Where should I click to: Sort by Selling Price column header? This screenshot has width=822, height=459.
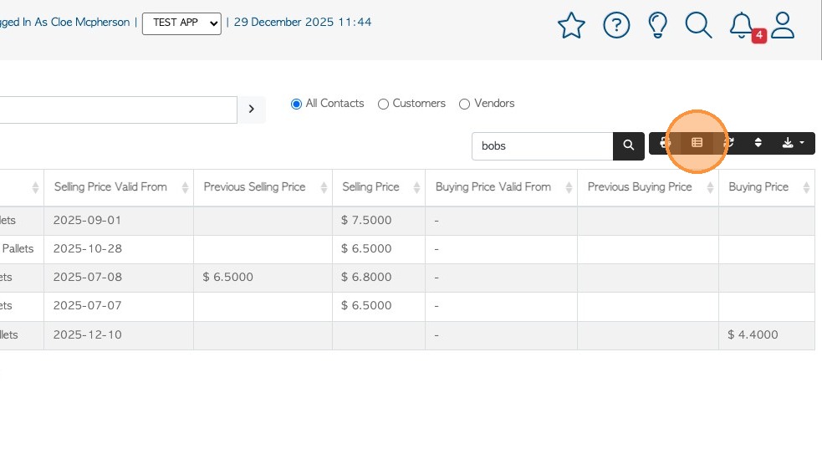[370, 187]
